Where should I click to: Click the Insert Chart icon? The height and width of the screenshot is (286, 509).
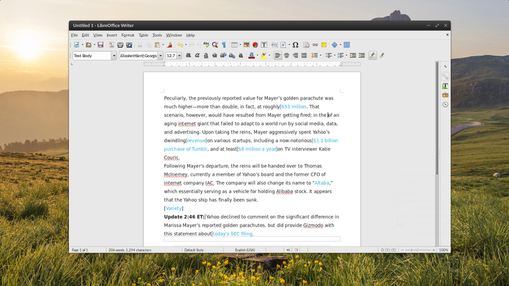tap(255, 44)
